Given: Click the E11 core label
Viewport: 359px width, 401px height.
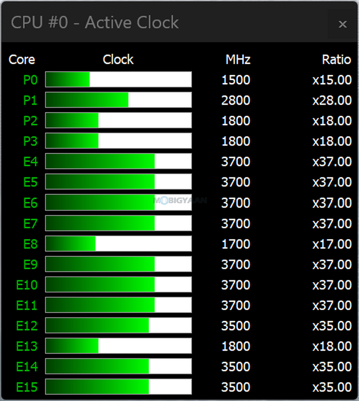Looking at the screenshot, I should coord(27,305).
